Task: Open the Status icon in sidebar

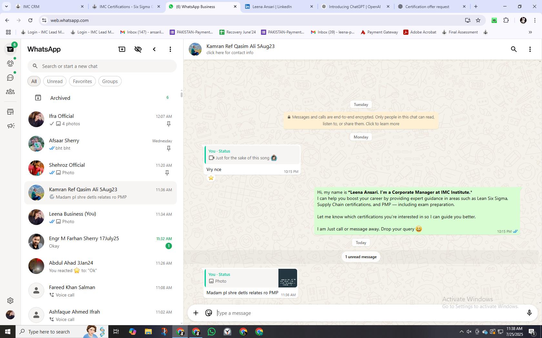Action: coord(10,63)
